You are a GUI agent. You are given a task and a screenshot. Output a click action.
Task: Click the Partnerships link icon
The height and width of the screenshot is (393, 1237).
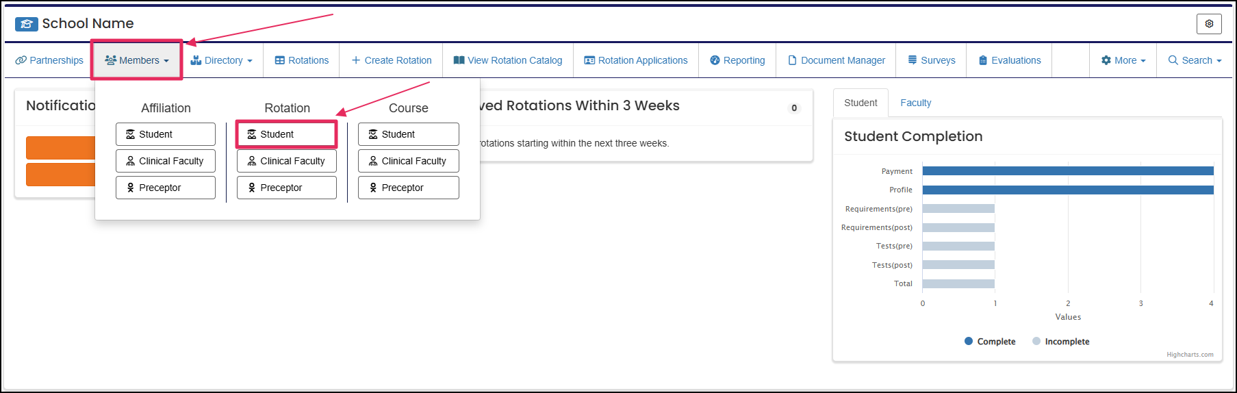click(x=21, y=60)
